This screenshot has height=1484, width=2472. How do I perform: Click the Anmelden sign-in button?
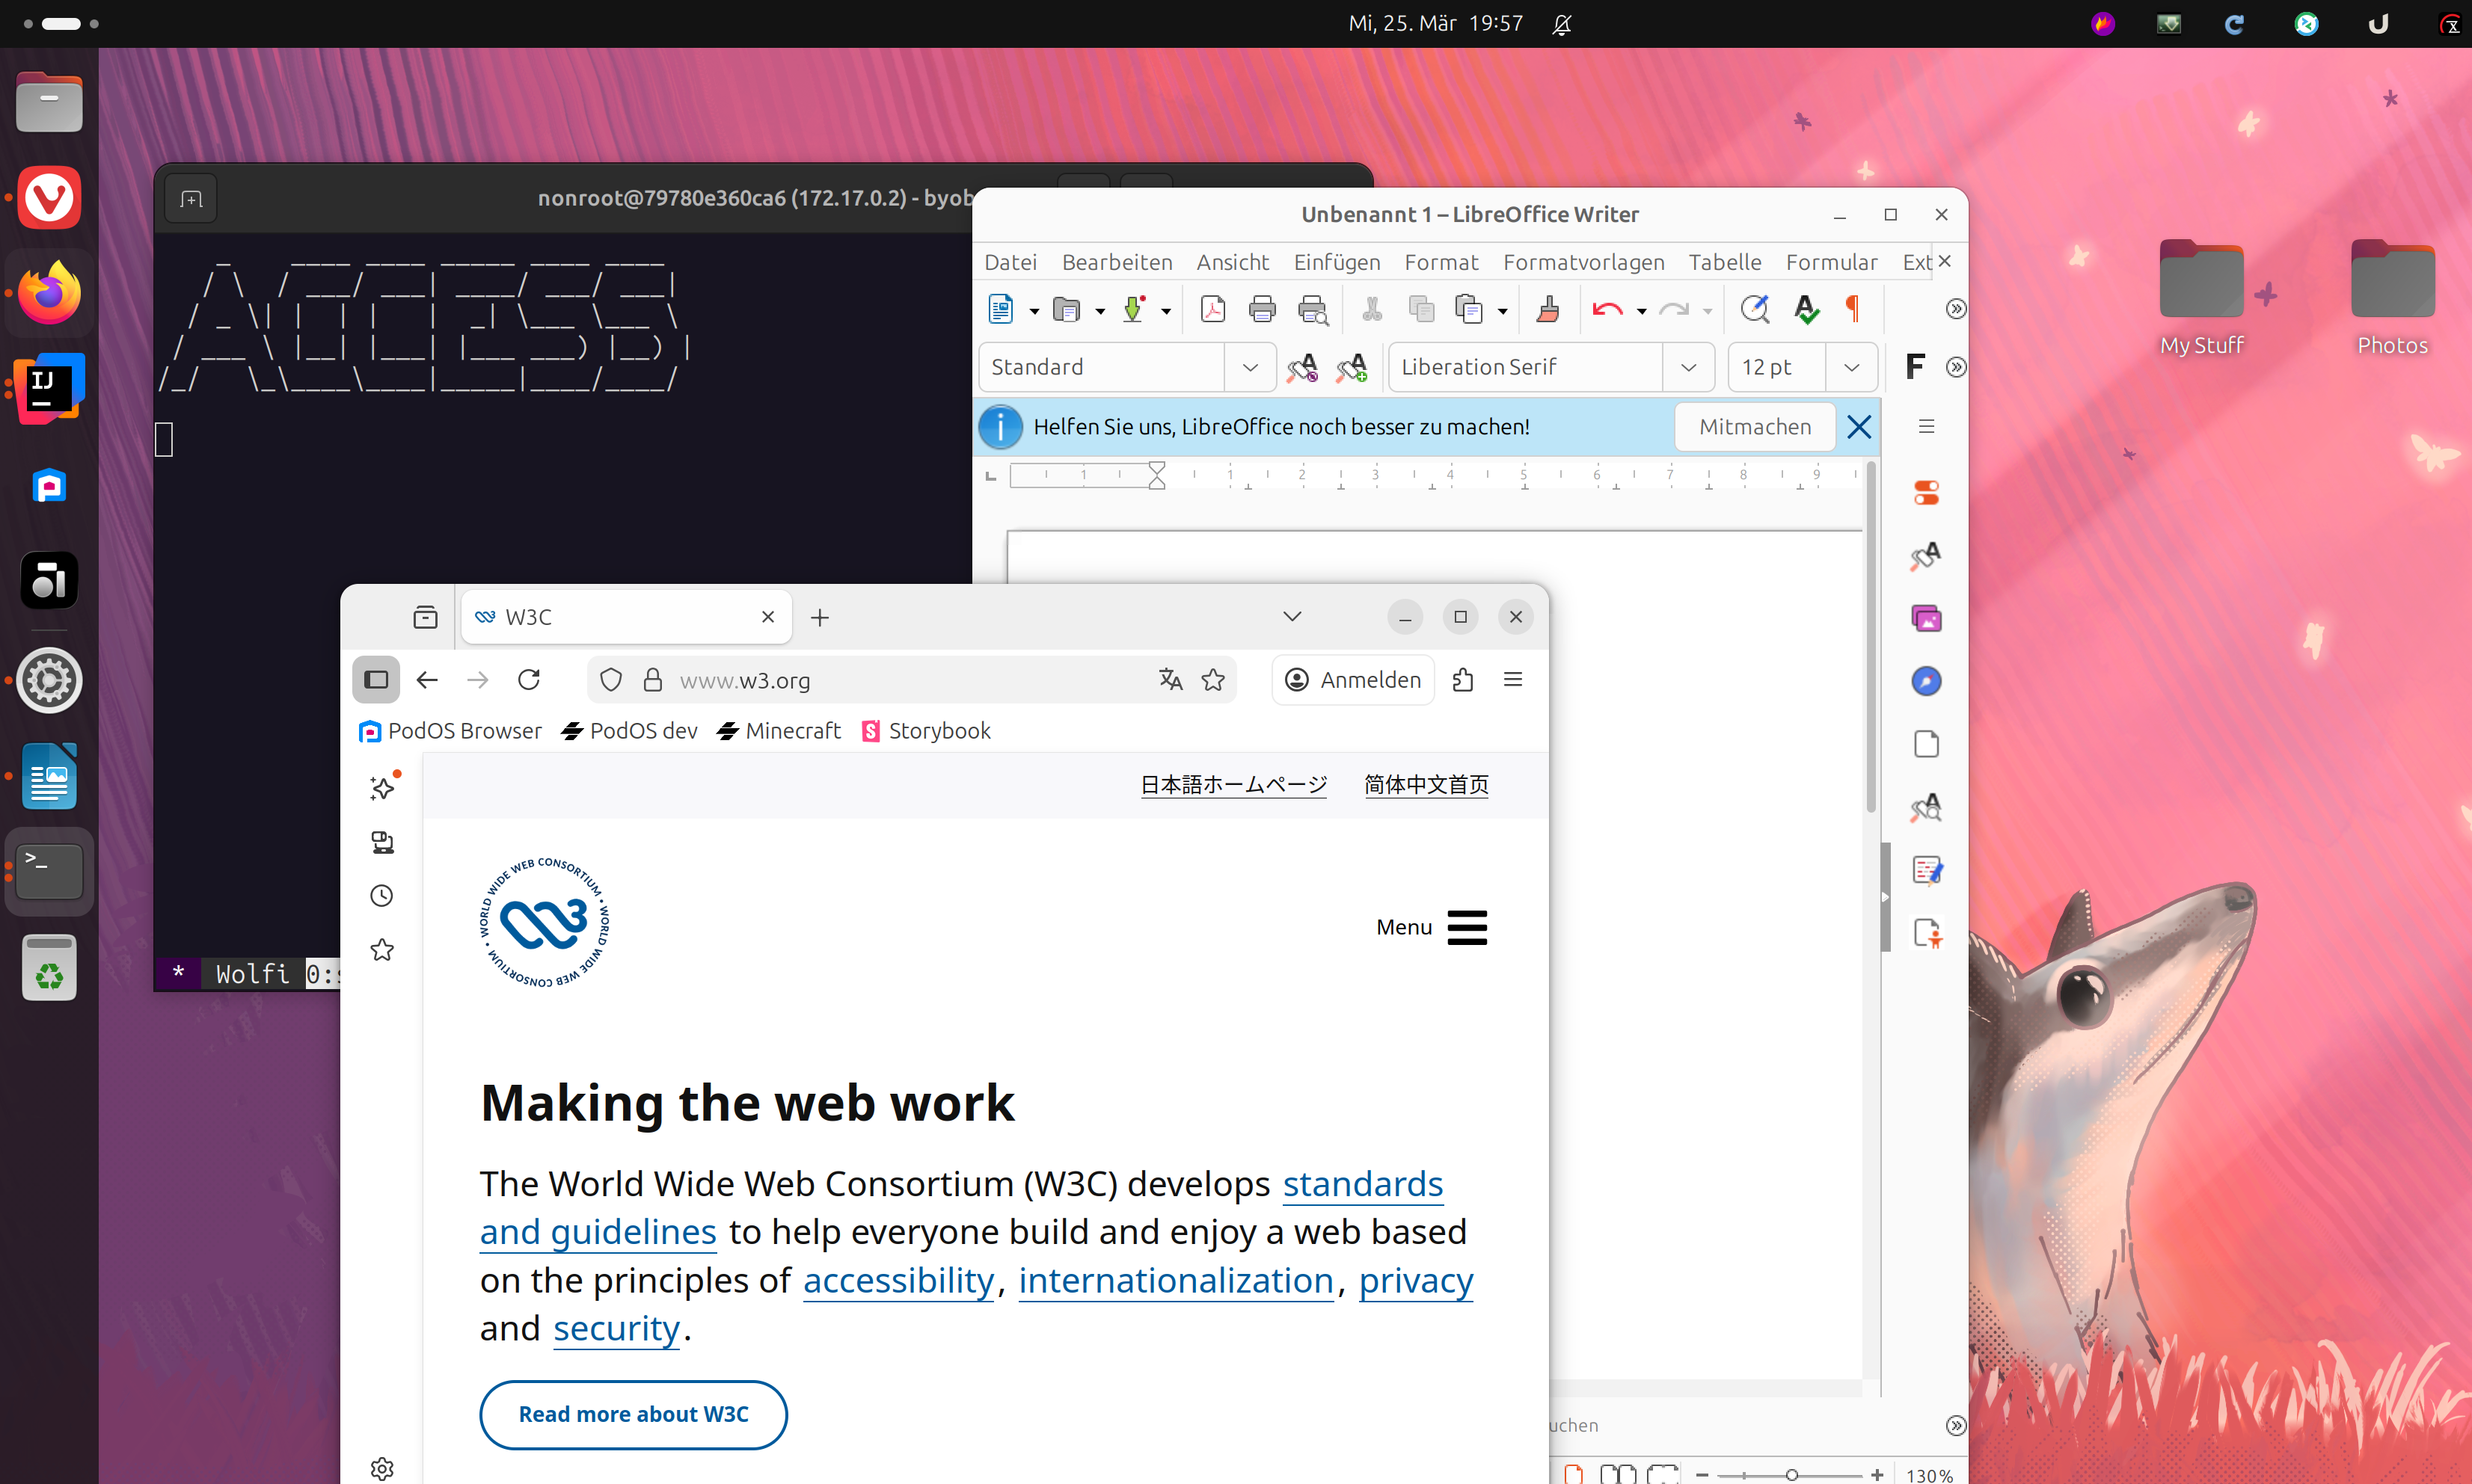pos(1354,680)
